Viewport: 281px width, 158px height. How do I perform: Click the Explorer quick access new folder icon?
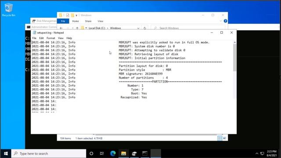tap(72, 15)
